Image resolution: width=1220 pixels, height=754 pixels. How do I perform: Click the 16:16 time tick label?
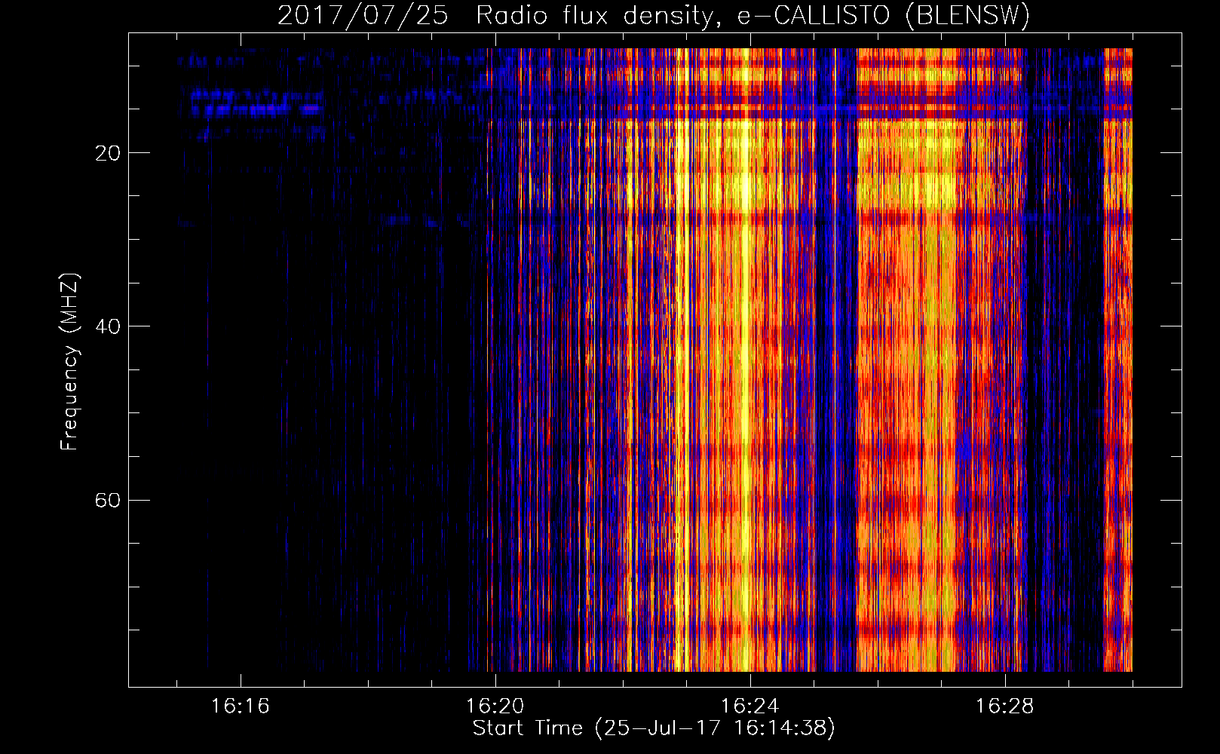241,706
